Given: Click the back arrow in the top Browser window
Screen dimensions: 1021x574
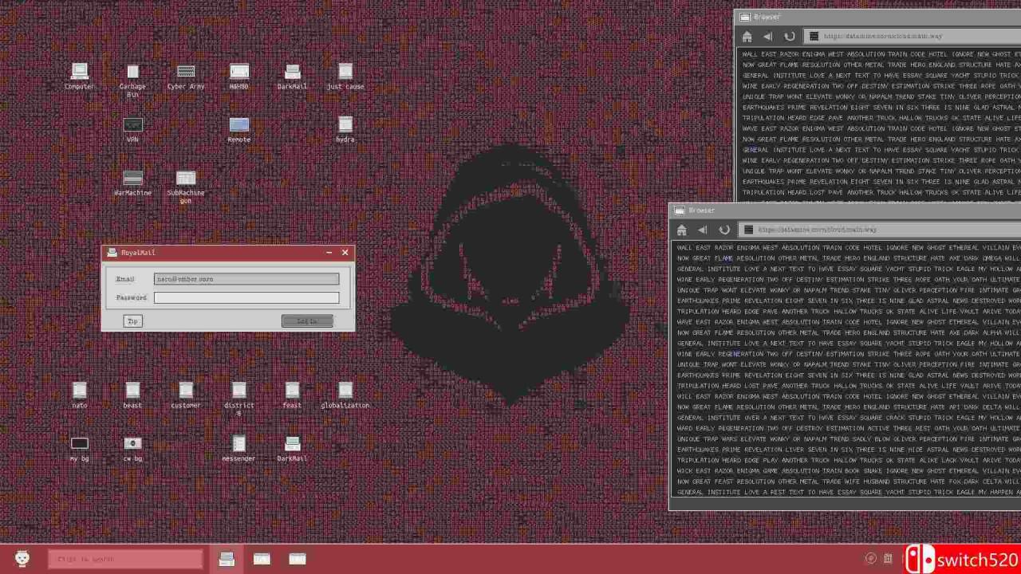Looking at the screenshot, I should coord(767,36).
